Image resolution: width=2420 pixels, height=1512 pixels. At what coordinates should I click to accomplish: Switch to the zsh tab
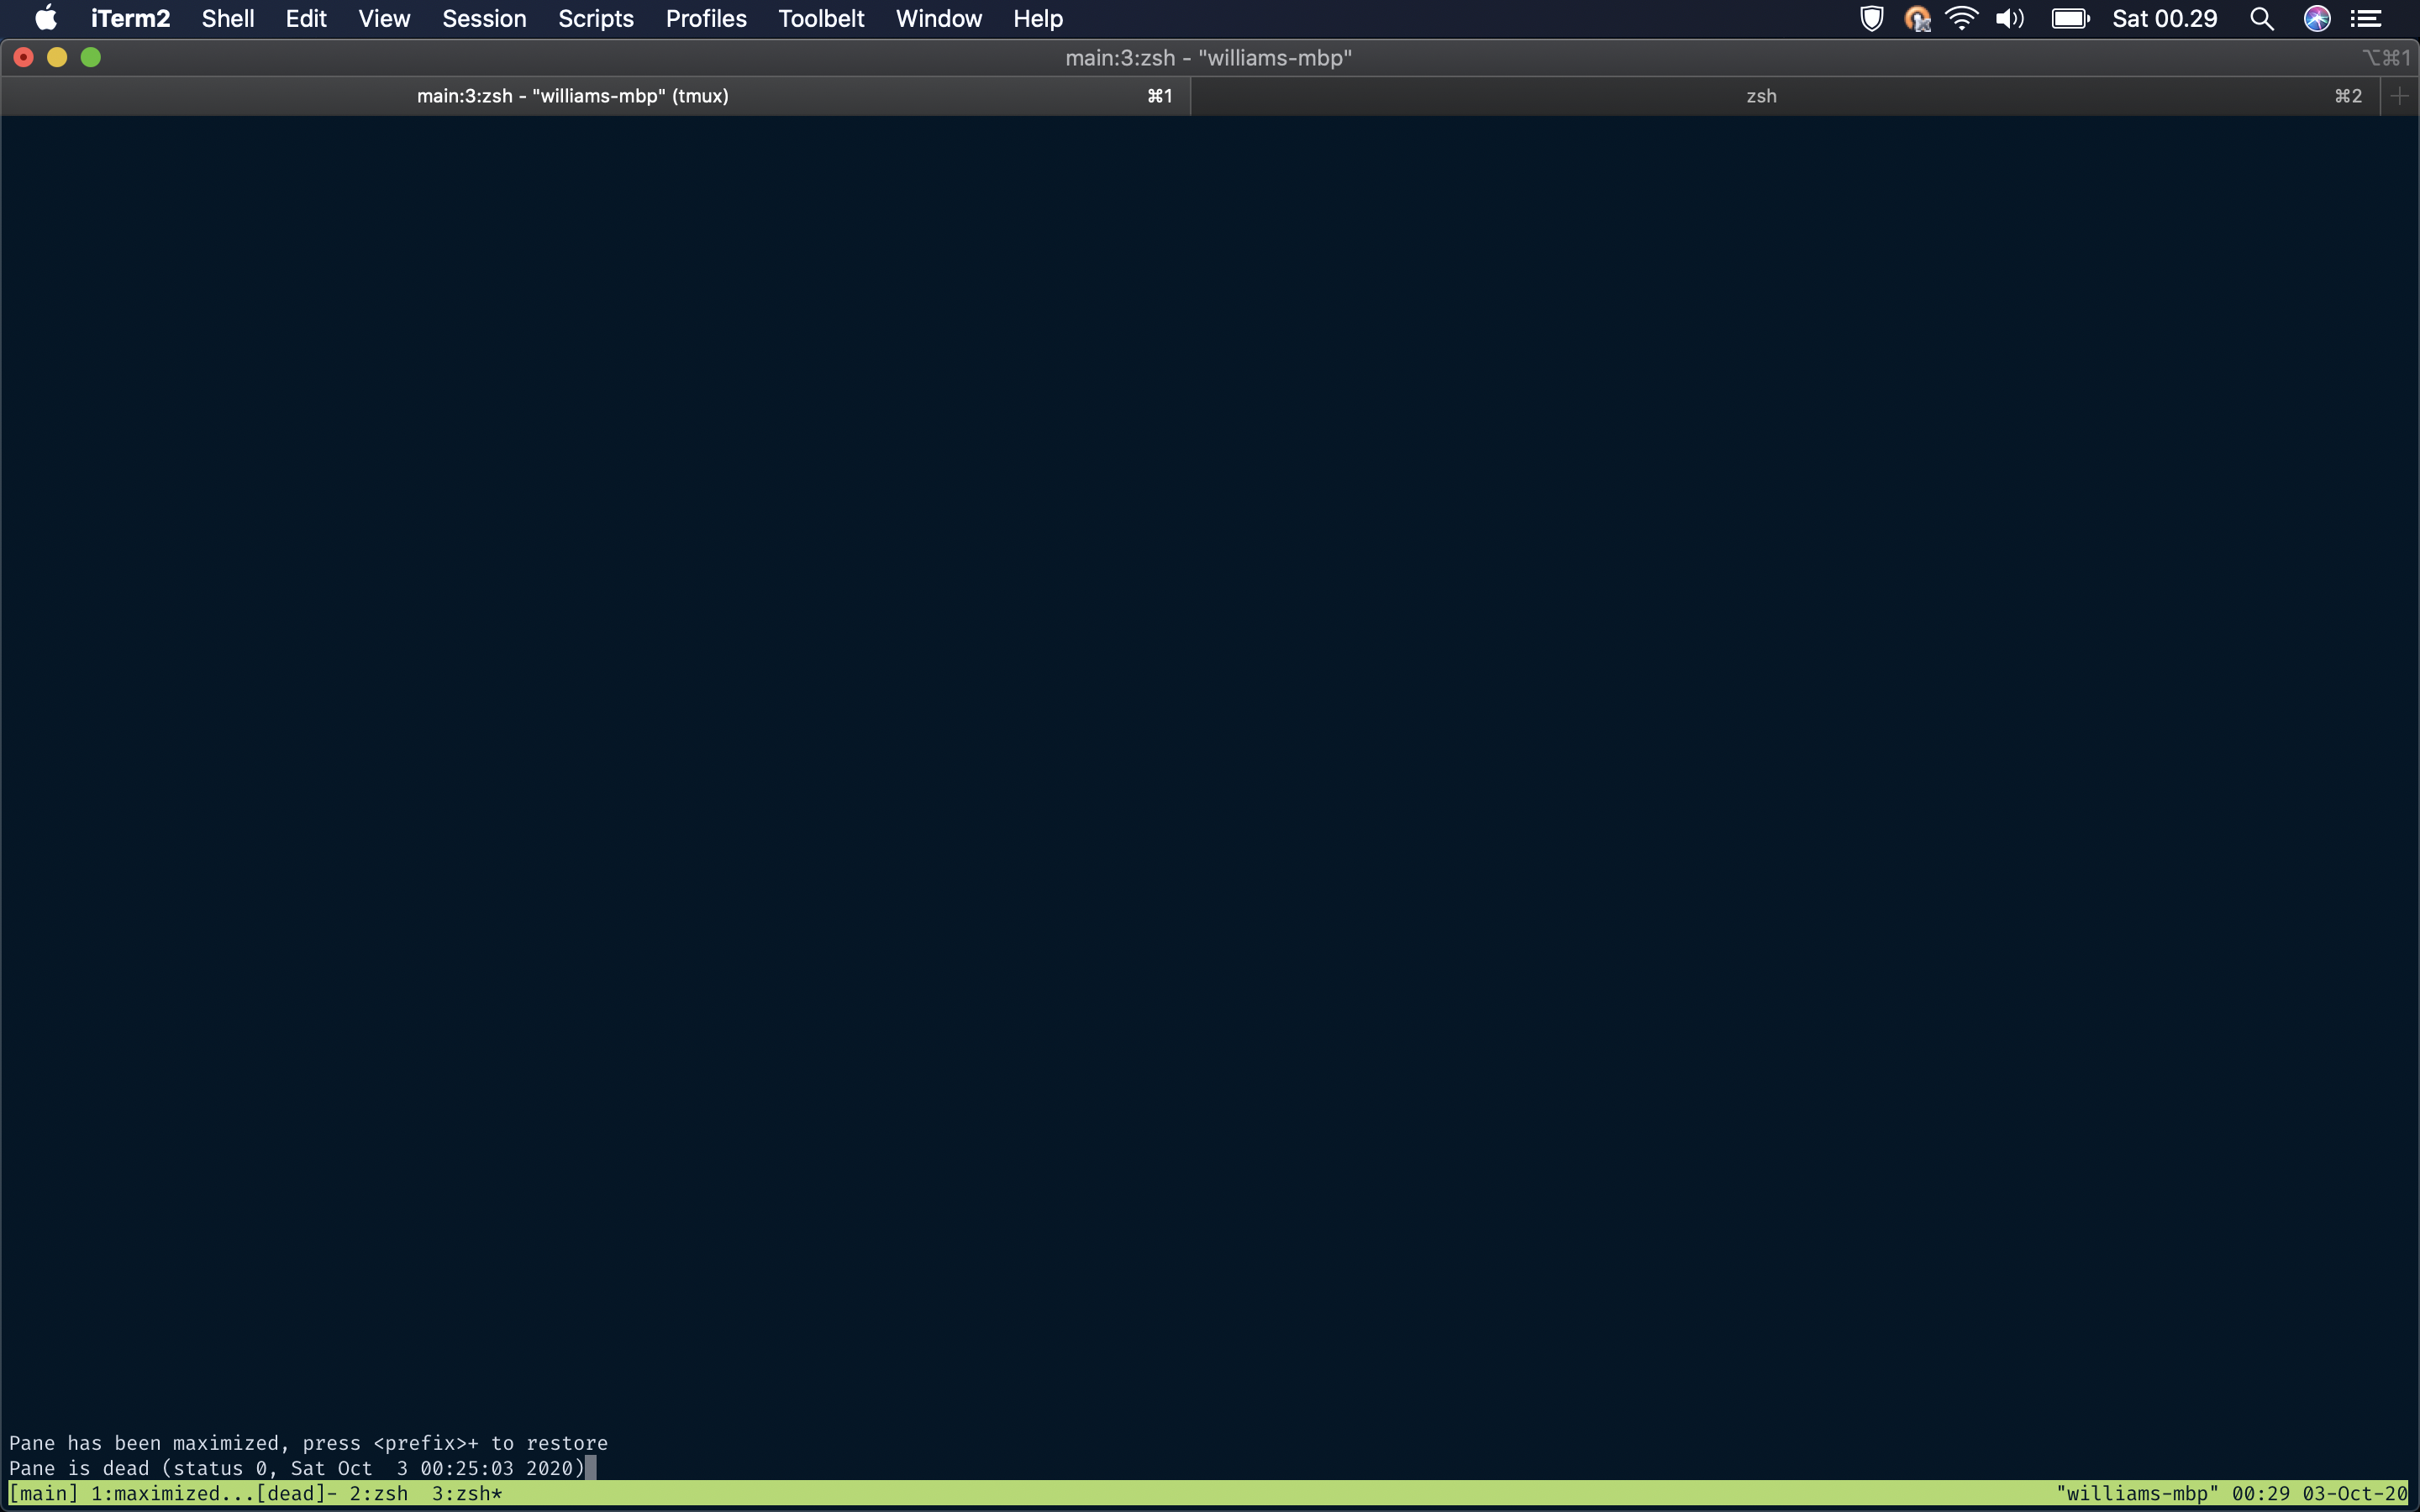coord(1785,96)
